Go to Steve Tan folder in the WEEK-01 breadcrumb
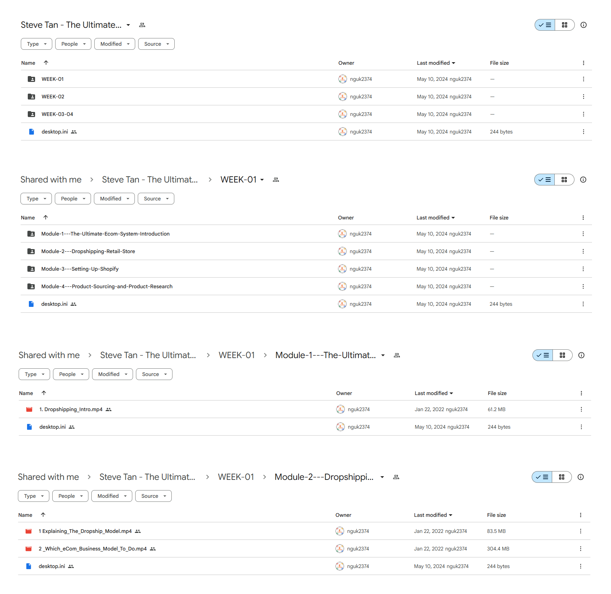This screenshot has width=611, height=594. click(x=150, y=180)
